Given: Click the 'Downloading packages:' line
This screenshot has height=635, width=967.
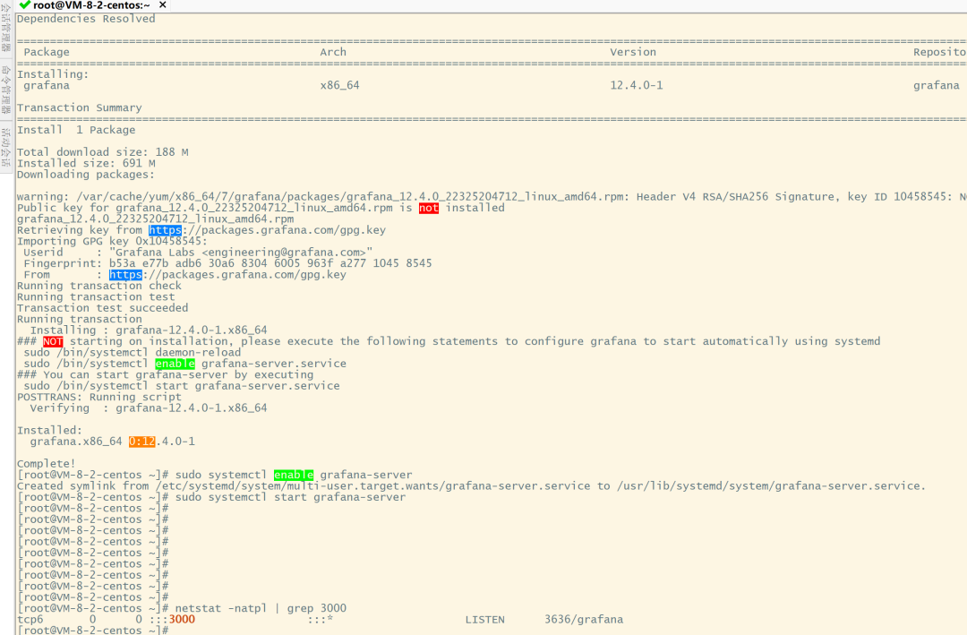Looking at the screenshot, I should pyautogui.click(x=86, y=174).
